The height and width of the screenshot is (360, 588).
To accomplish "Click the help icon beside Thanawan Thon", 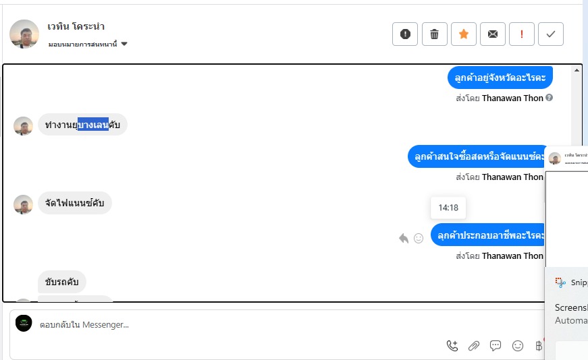I will coord(550,98).
